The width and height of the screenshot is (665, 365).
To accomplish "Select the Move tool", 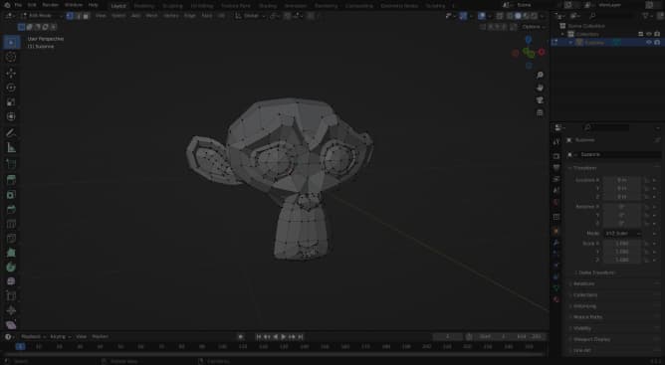I will (x=11, y=73).
